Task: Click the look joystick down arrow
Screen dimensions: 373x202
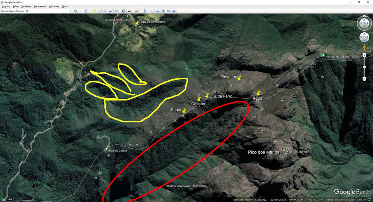Action: pos(364,27)
